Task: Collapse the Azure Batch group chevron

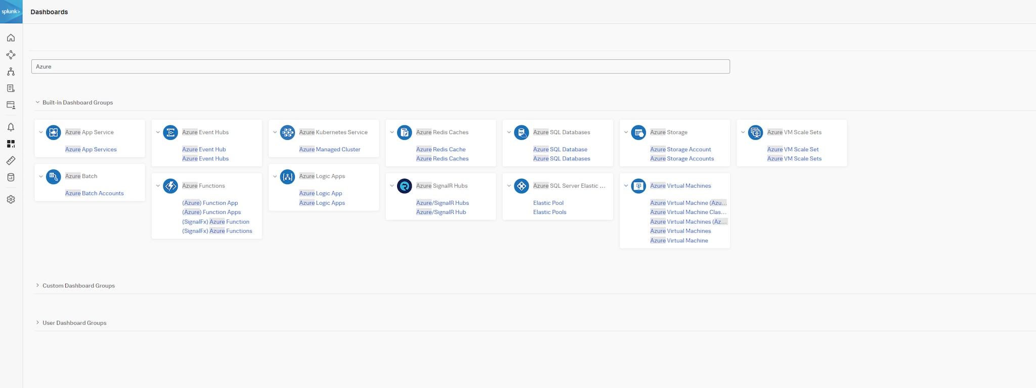Action: [41, 177]
